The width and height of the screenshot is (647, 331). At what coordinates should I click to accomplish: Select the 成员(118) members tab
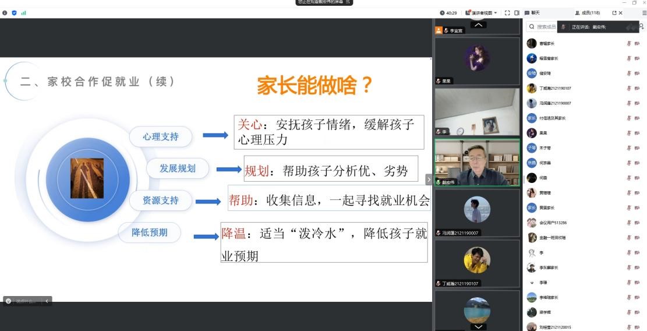point(588,13)
